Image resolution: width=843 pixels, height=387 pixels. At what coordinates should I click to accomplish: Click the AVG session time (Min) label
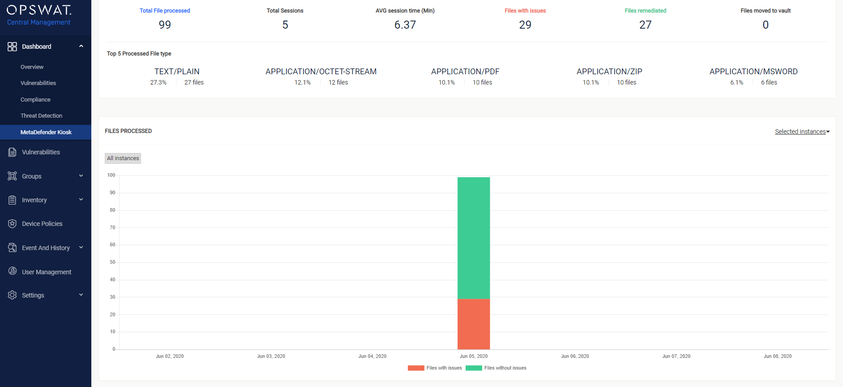[x=405, y=11]
